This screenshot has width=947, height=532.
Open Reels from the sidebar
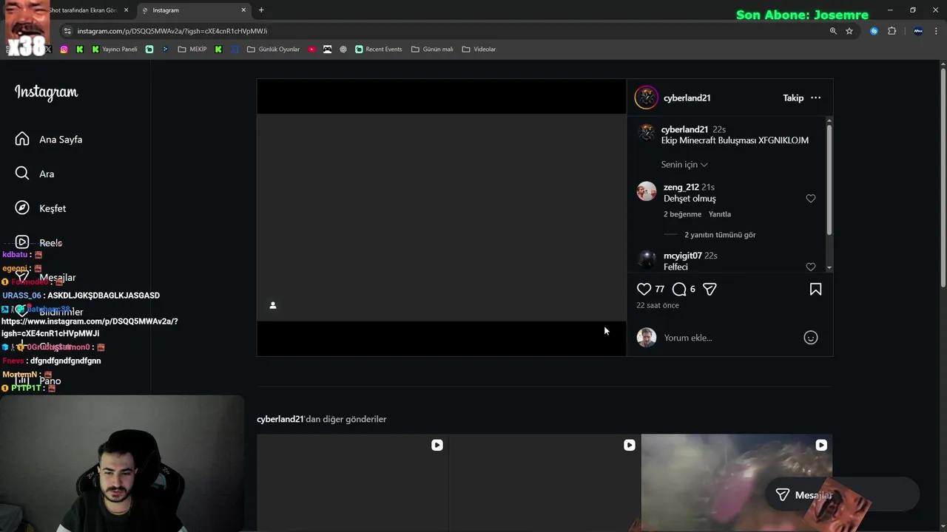38,242
